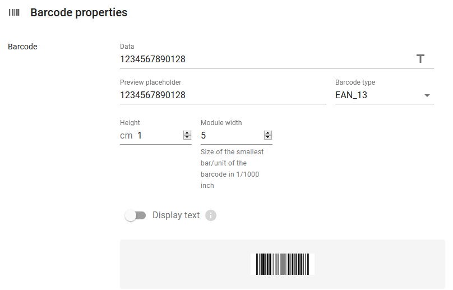Image resolution: width=453 pixels, height=290 pixels.
Task: Click the generated barcode preview image
Action: tap(283, 264)
